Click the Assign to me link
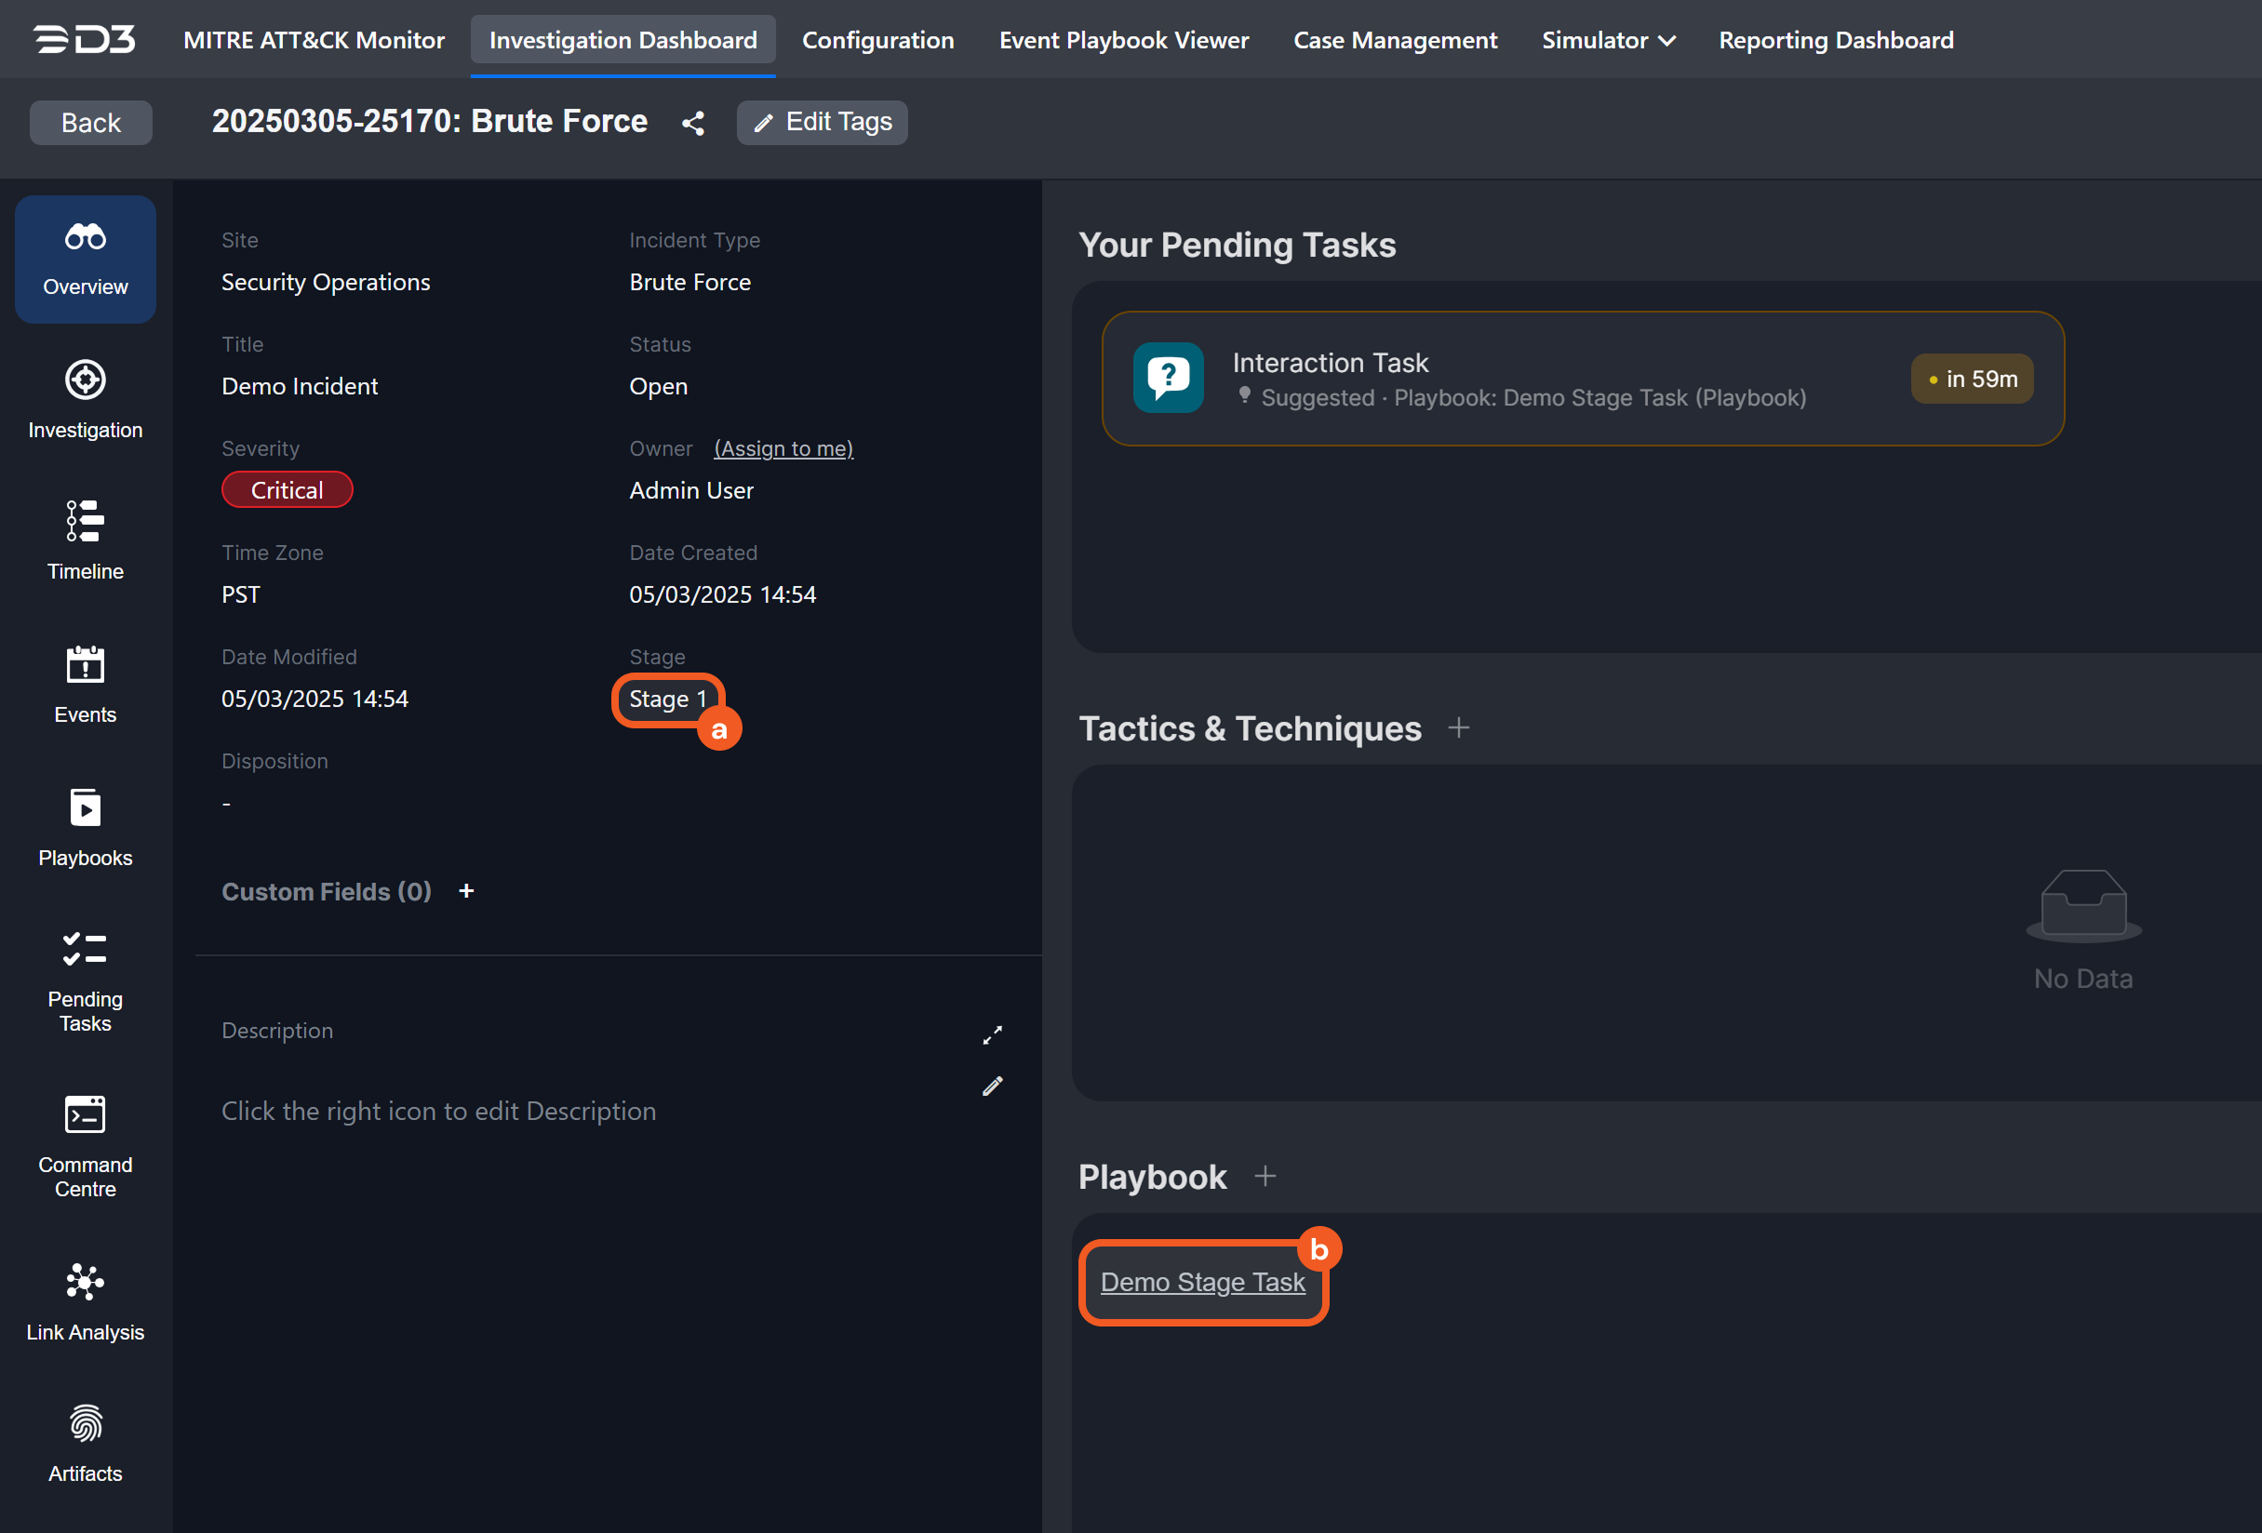Screen dimensions: 2262x1533 click(x=783, y=448)
